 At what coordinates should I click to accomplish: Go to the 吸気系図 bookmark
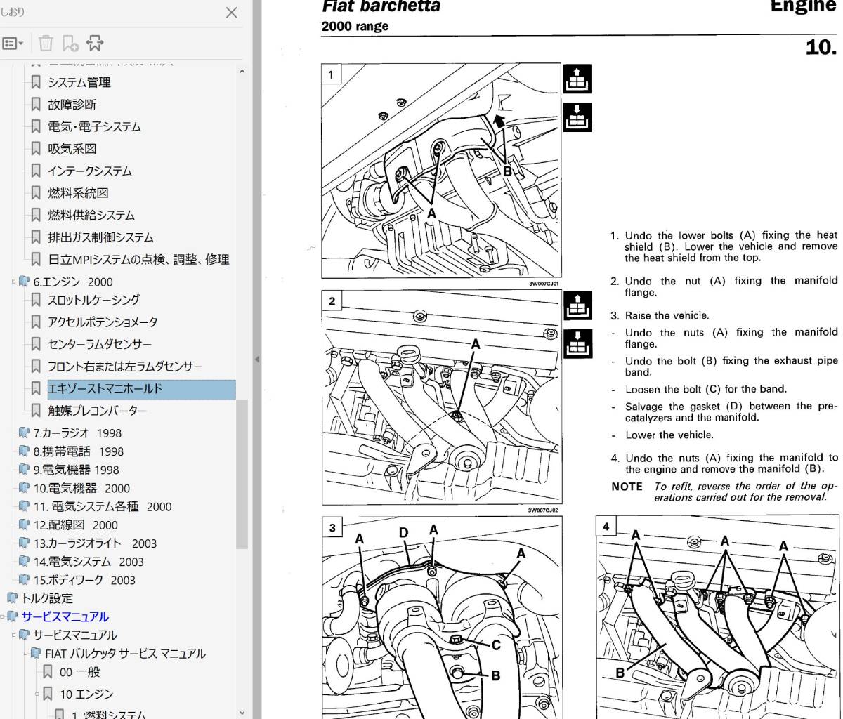point(72,149)
